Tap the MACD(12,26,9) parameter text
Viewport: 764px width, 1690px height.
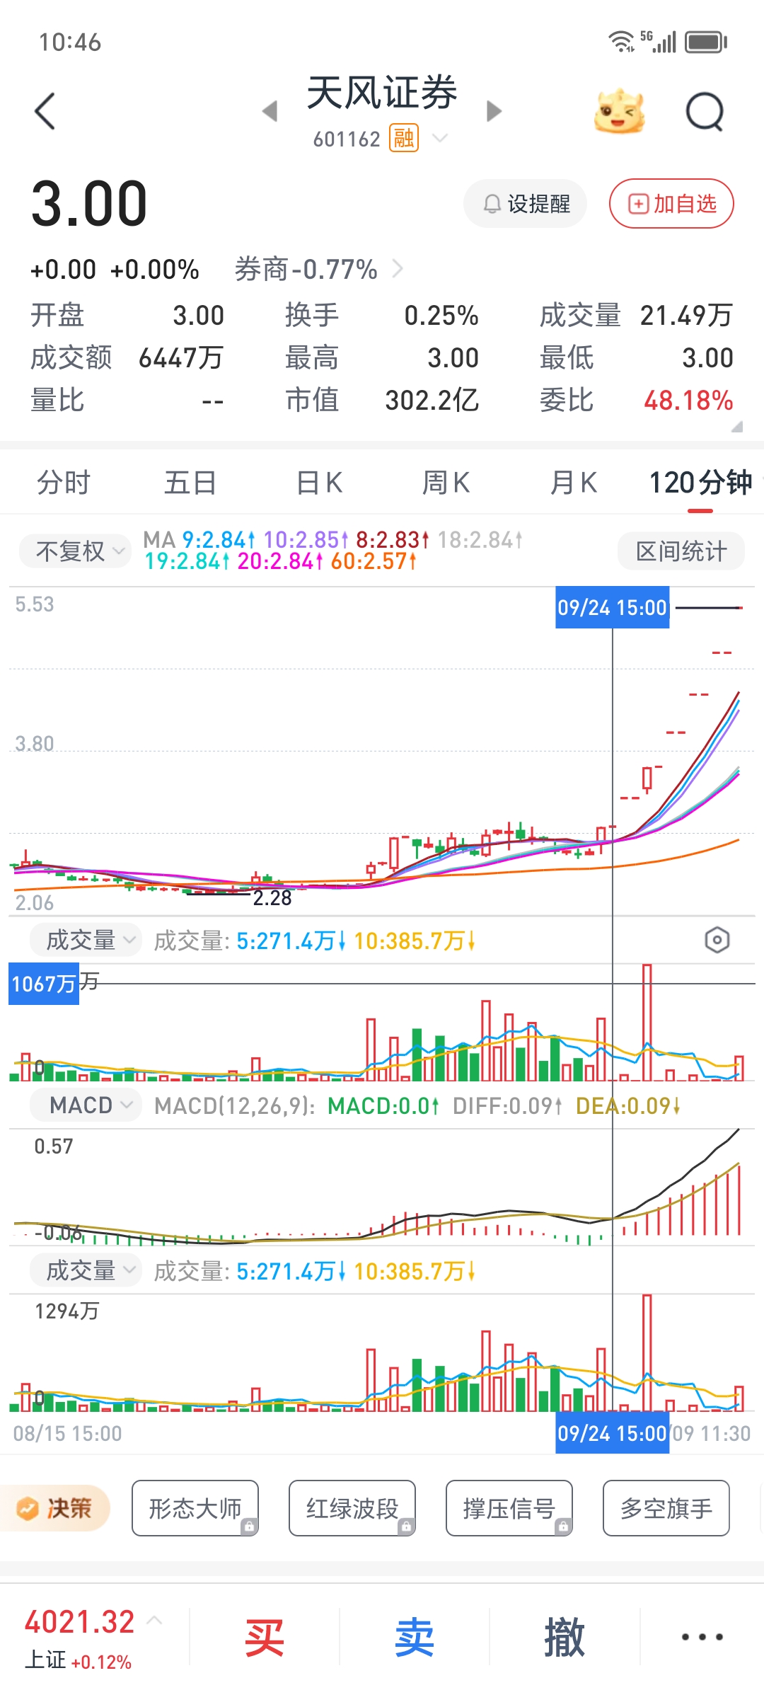235,1105
